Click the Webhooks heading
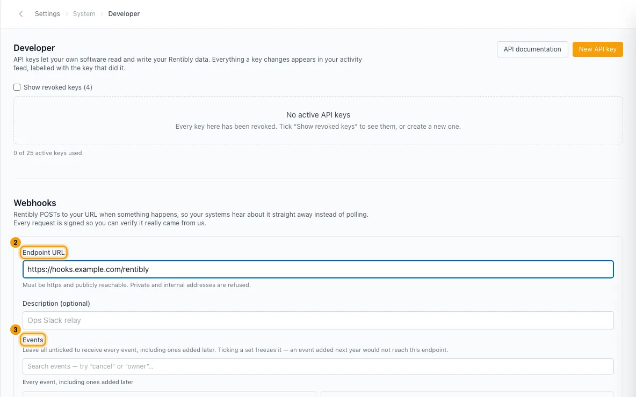The height and width of the screenshot is (397, 636). point(35,203)
